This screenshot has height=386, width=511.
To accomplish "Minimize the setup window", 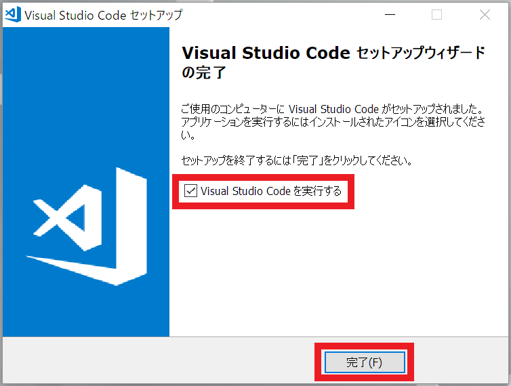I will click(390, 15).
